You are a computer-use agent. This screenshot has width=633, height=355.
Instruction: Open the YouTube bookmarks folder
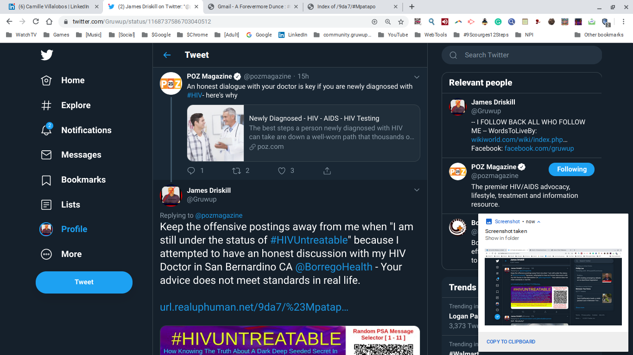click(x=393, y=35)
